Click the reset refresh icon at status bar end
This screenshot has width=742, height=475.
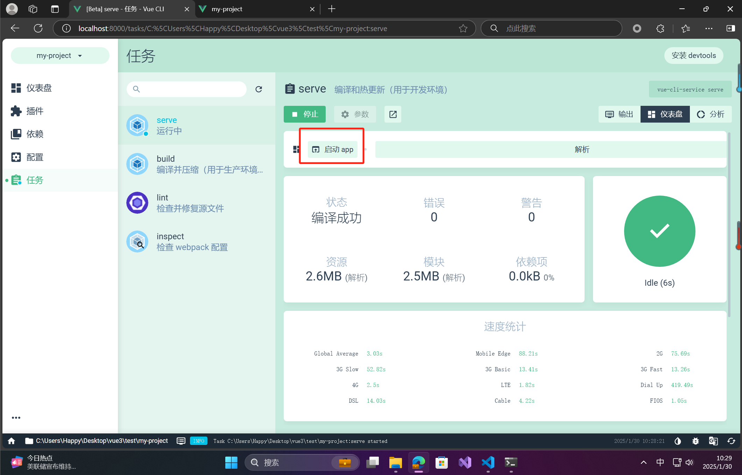click(731, 441)
